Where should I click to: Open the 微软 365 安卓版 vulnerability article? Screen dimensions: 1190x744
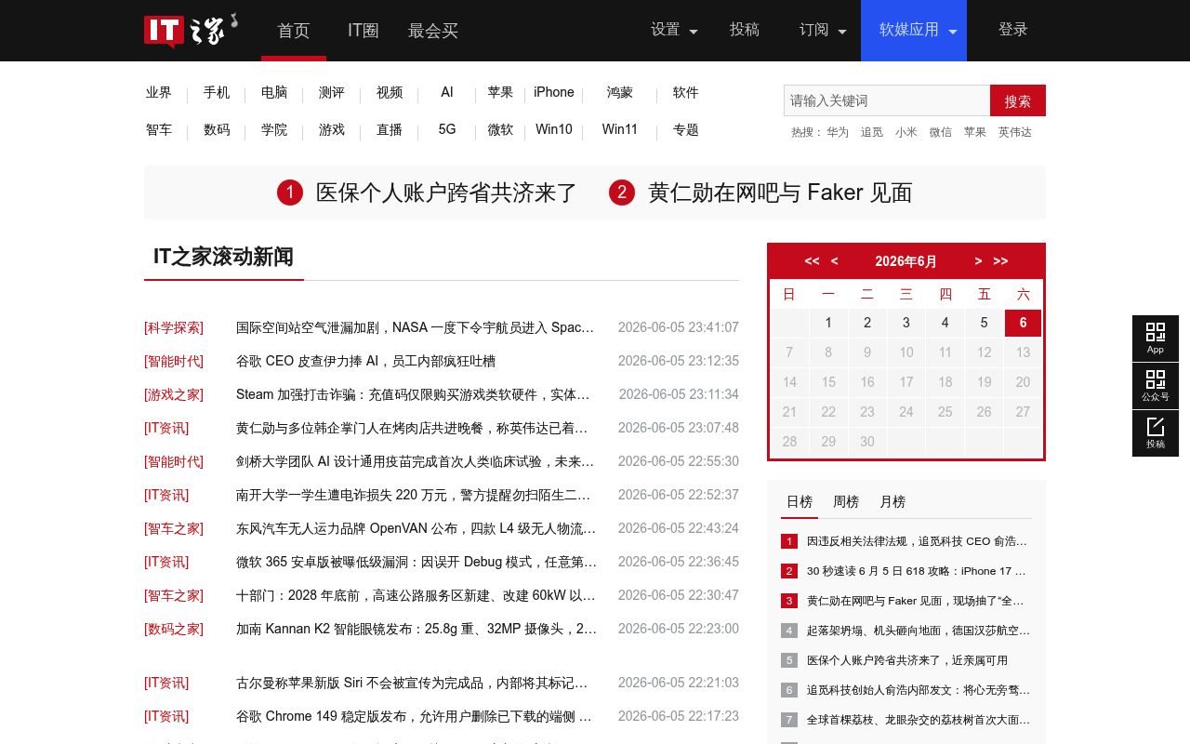pos(416,562)
